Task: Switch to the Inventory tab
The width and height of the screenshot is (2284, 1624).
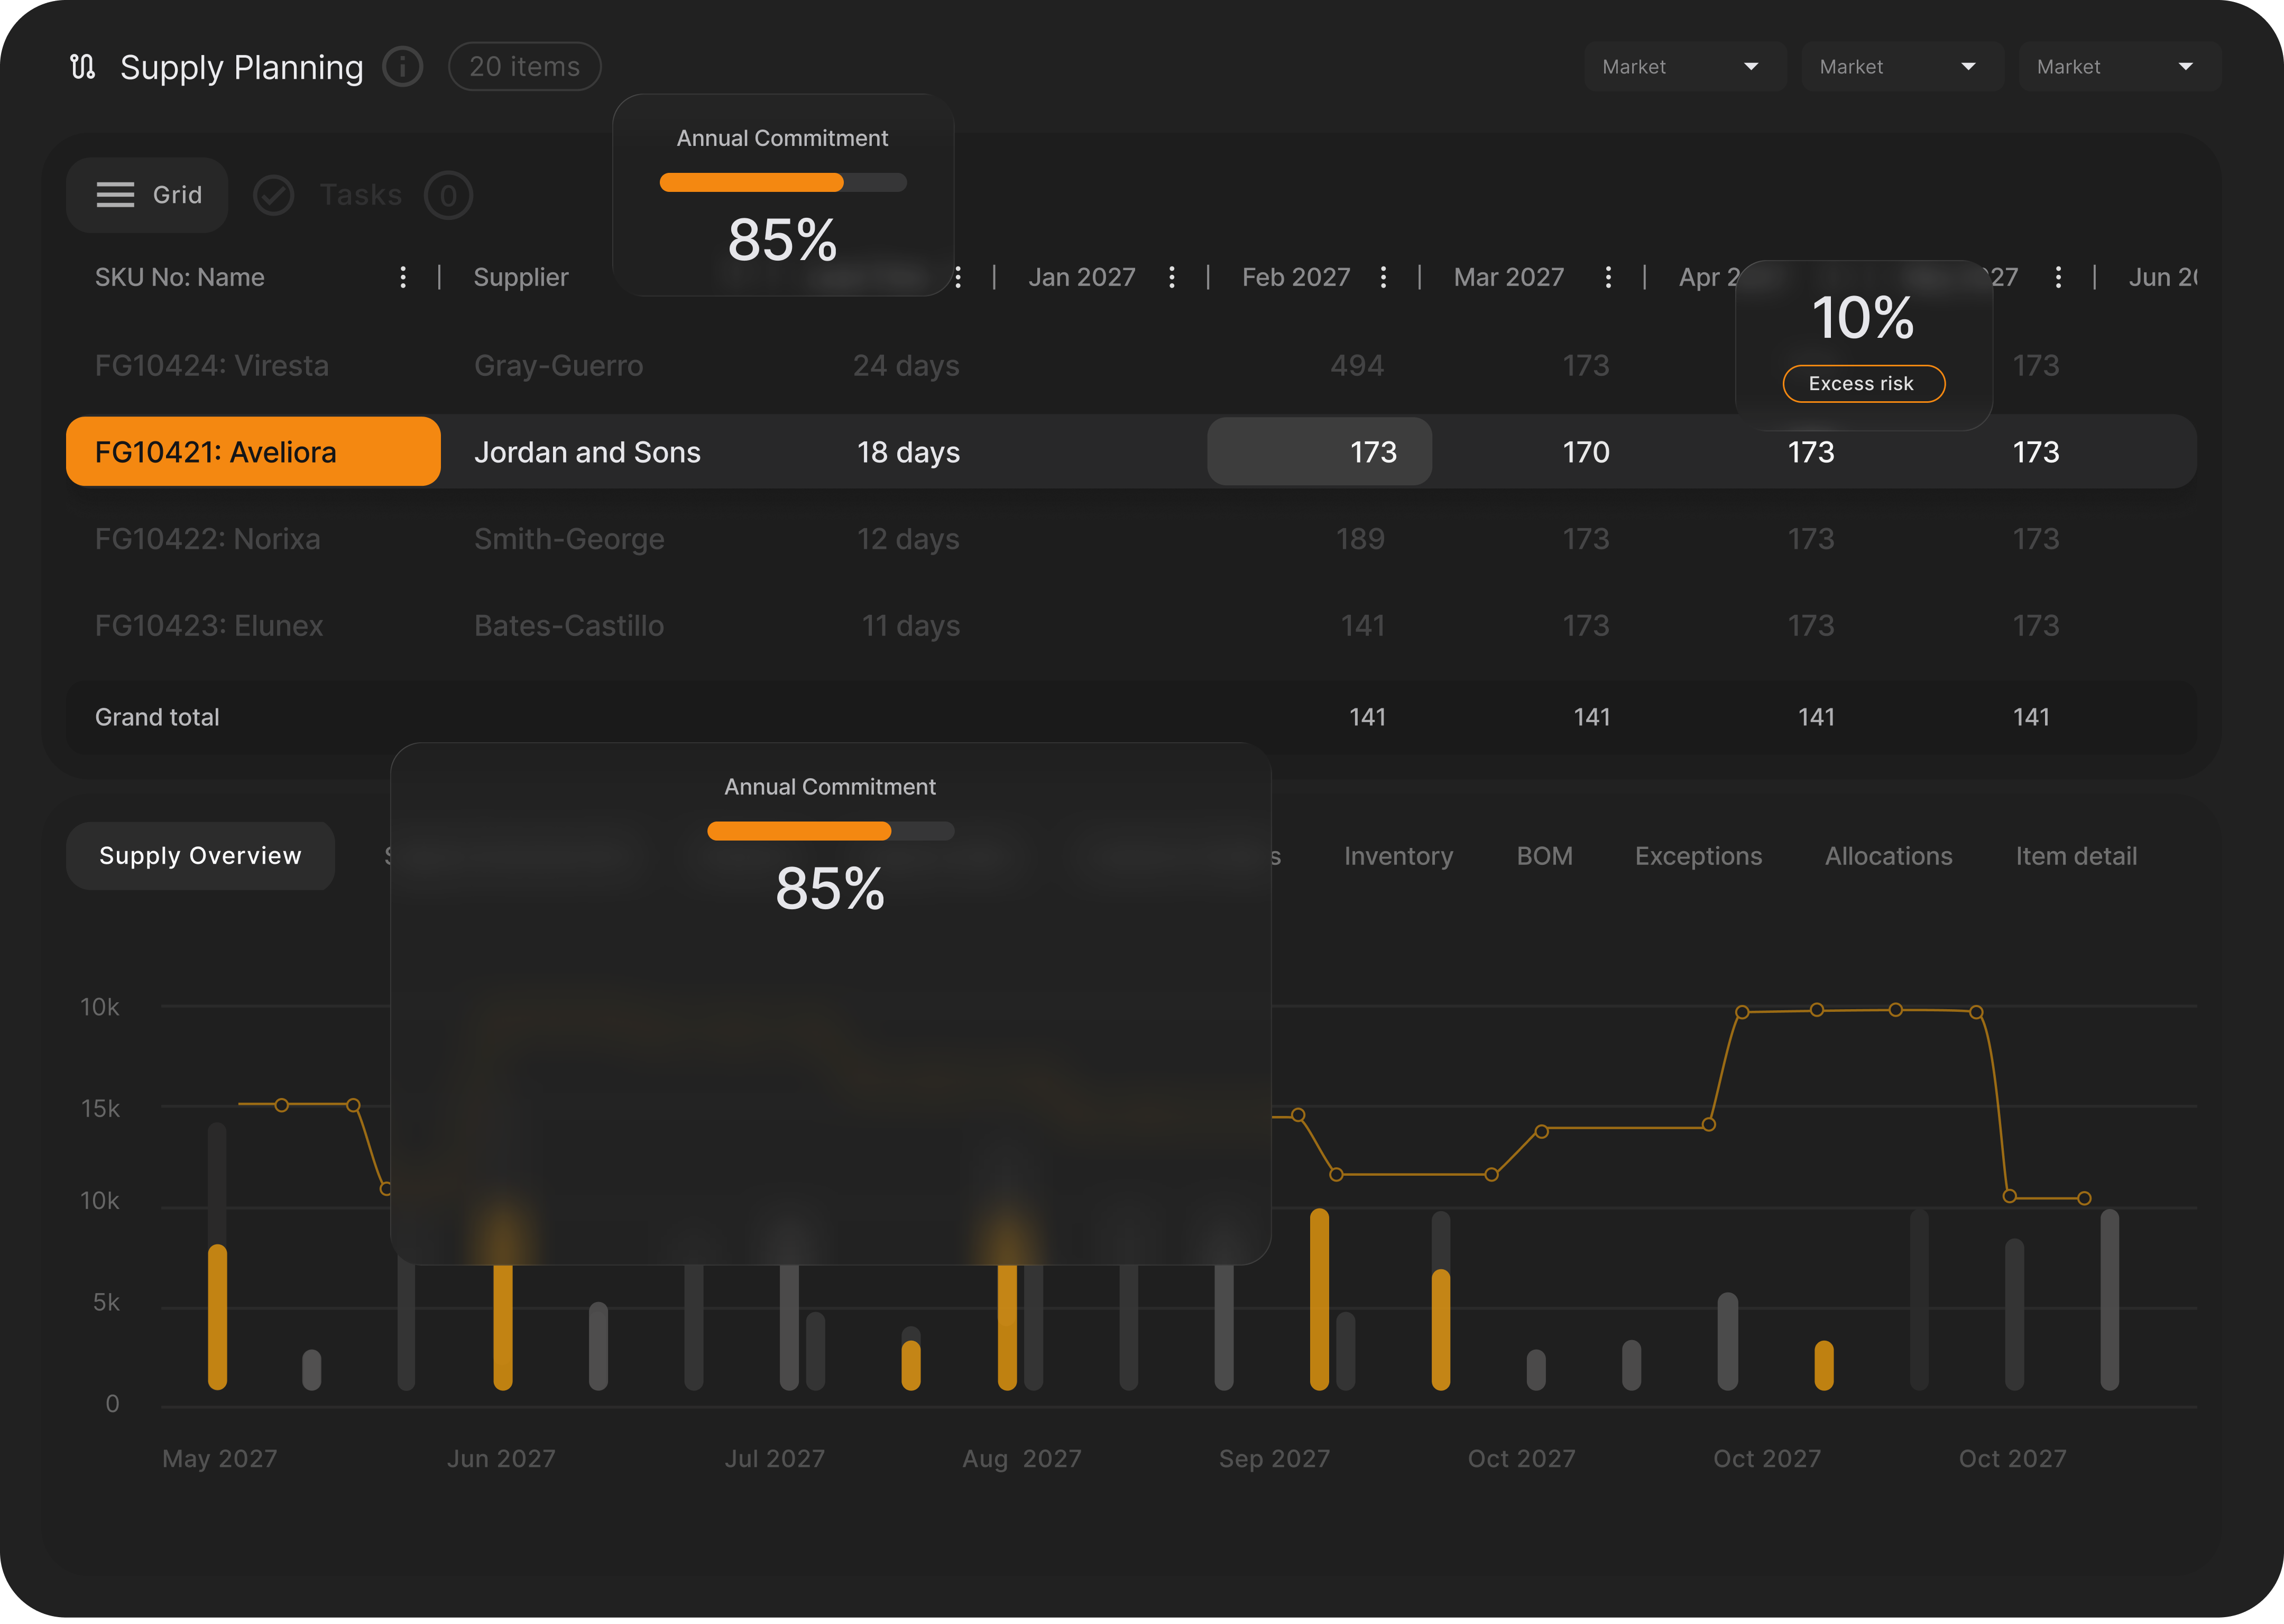Action: (1398, 856)
